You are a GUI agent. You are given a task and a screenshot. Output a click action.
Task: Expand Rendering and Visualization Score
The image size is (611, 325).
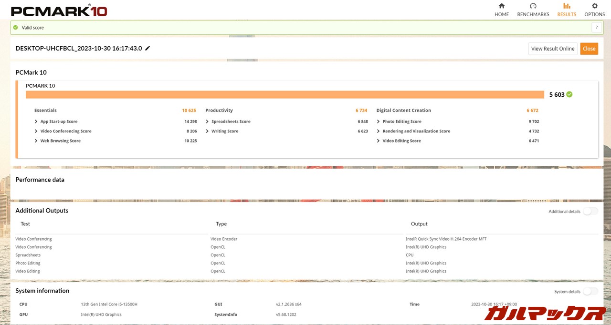tap(378, 131)
